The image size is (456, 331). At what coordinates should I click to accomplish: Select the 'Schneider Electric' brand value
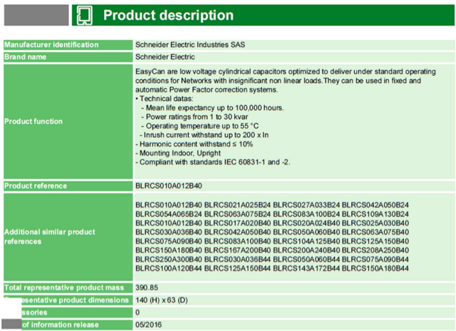point(165,57)
